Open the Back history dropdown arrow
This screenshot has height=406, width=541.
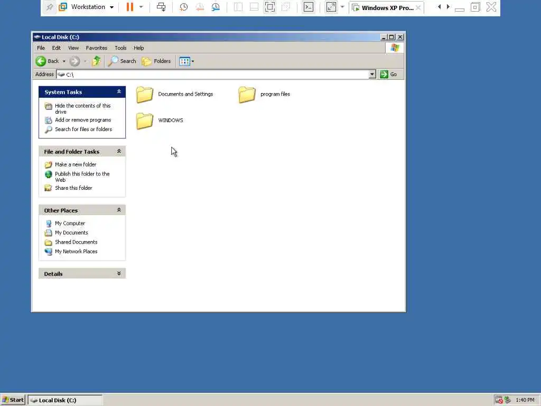tap(64, 61)
